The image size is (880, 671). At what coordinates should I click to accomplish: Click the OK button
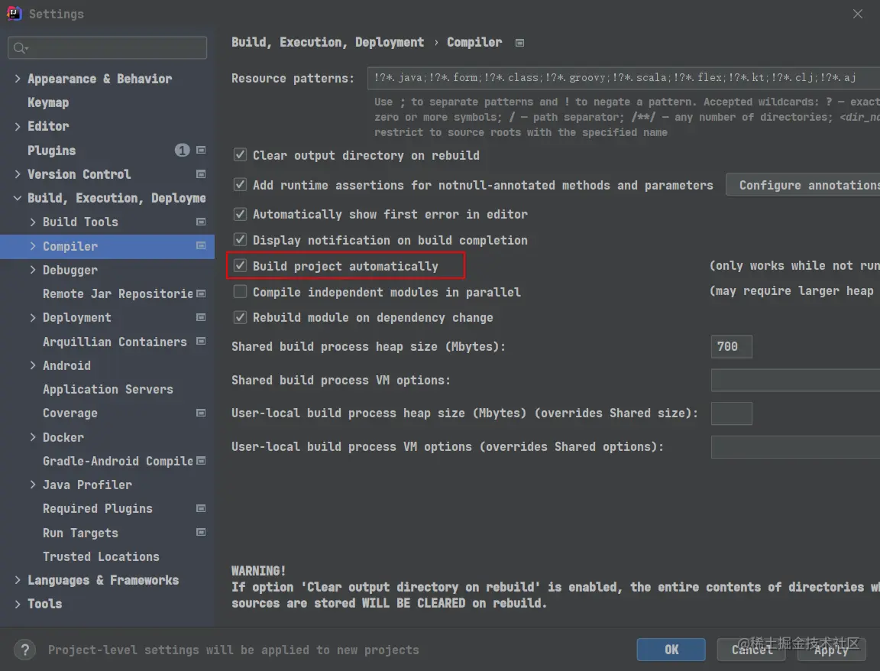tap(671, 650)
